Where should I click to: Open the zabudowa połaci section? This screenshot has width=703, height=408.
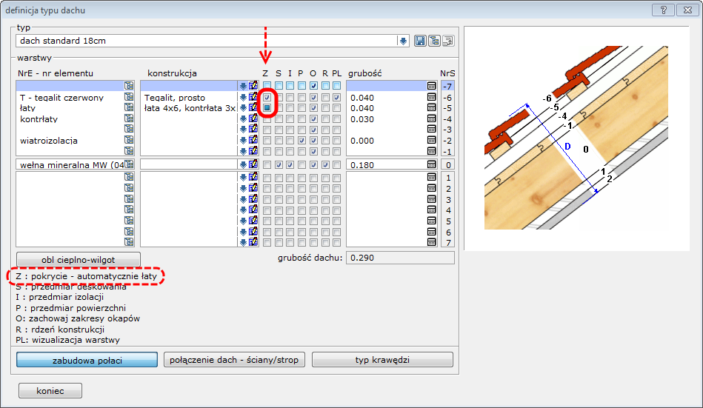click(87, 360)
